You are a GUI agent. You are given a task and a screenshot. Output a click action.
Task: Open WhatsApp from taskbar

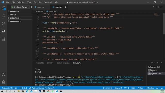tap(52, 91)
